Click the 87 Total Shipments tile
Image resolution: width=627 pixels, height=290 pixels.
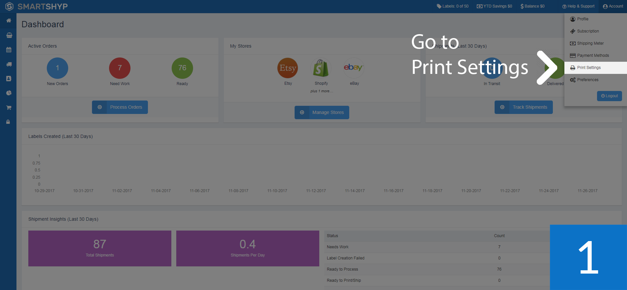click(x=100, y=248)
